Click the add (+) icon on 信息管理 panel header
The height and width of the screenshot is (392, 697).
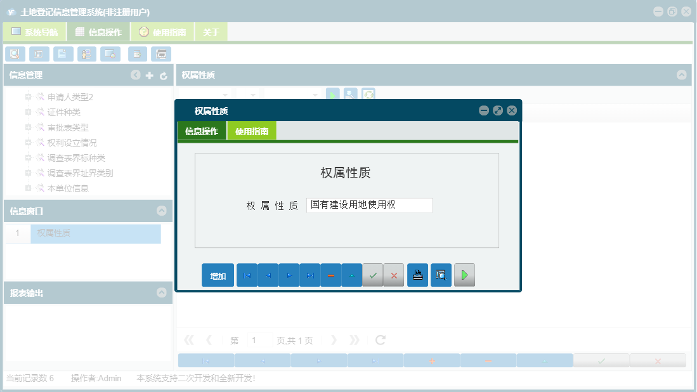tap(148, 75)
